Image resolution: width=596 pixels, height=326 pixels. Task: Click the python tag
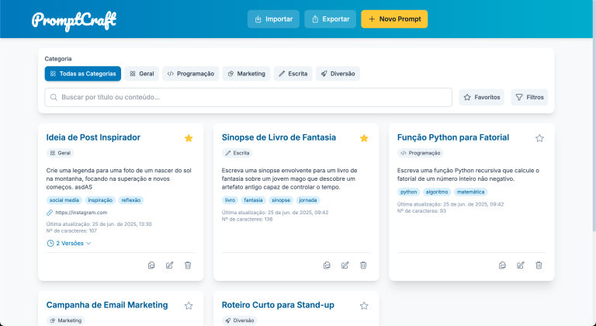tap(409, 192)
